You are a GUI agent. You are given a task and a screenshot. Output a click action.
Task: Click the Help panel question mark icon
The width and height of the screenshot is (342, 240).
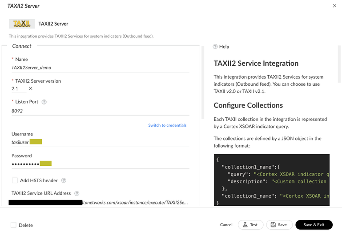pos(215,47)
